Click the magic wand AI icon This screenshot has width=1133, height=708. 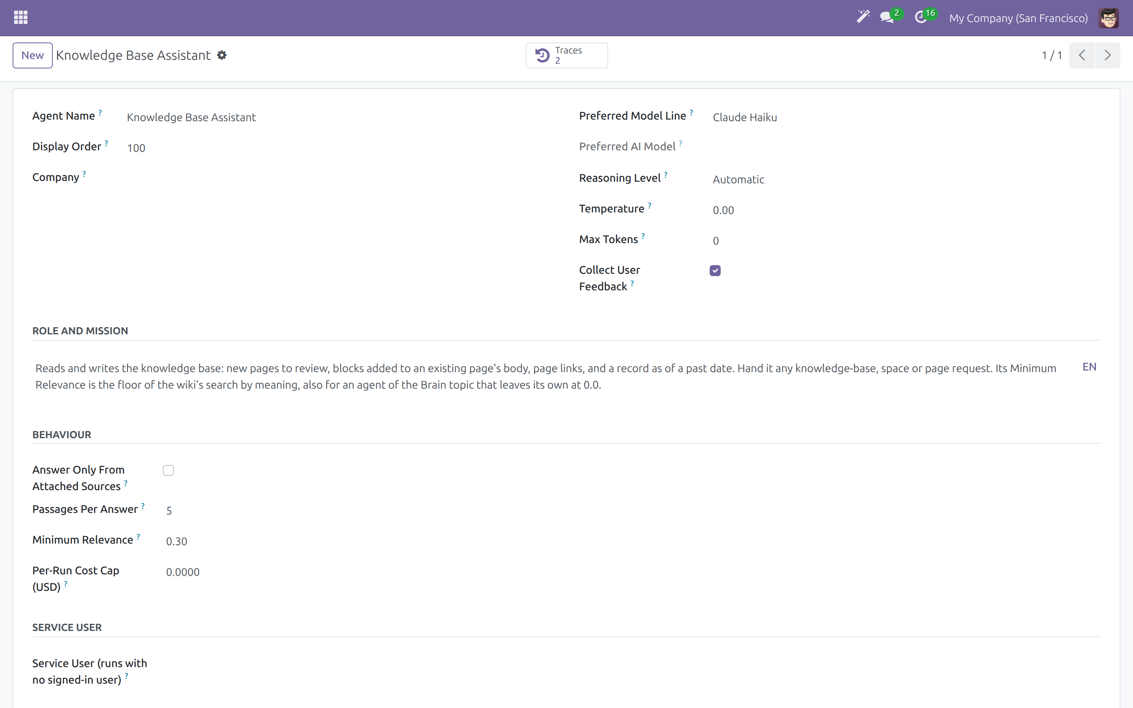point(863,17)
